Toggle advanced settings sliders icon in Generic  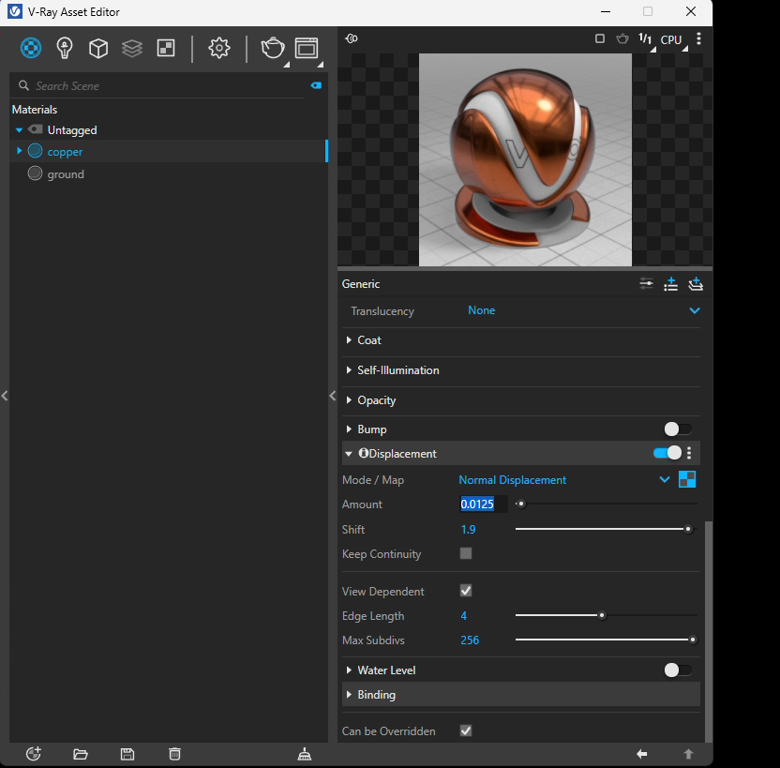pyautogui.click(x=646, y=284)
